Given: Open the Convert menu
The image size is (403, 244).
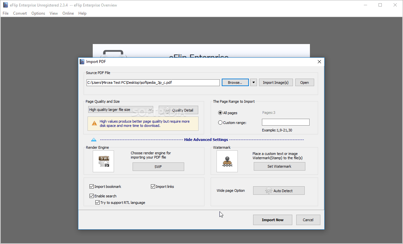Looking at the screenshot, I should click(20, 13).
